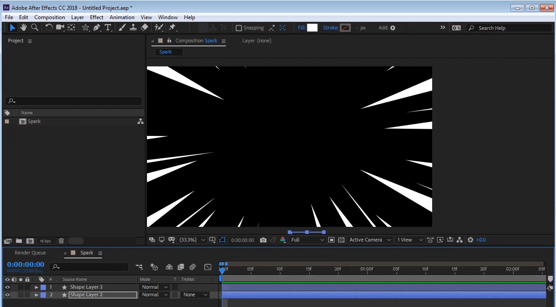Hide Shape Layer 3 in the timeline

tap(7, 287)
